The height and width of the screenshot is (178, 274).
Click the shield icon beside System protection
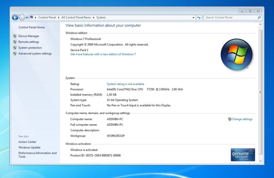15,48
